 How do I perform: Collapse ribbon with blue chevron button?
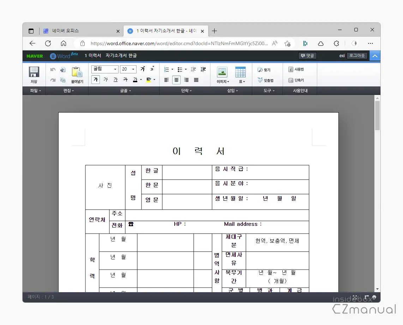(x=375, y=56)
